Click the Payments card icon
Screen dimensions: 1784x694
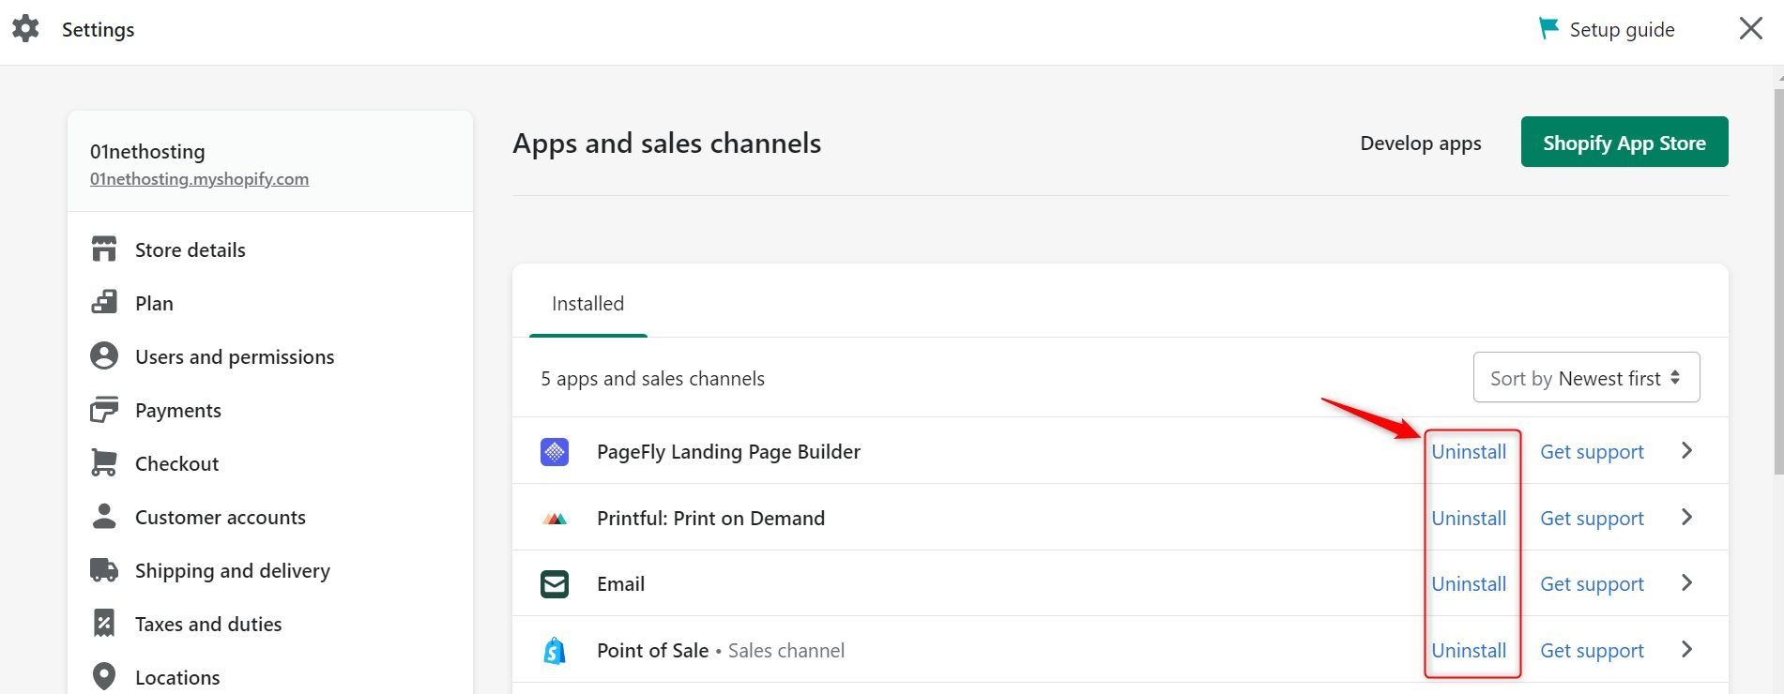(104, 410)
